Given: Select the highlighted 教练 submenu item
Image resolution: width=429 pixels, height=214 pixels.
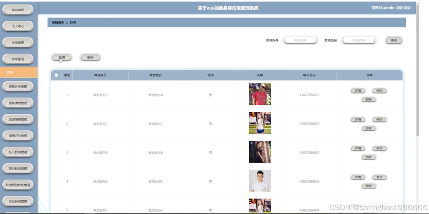Looking at the screenshot, I should click(x=18, y=72).
